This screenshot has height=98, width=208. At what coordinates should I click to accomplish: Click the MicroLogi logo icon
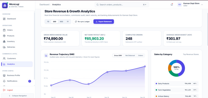pyautogui.click(x=5, y=5)
